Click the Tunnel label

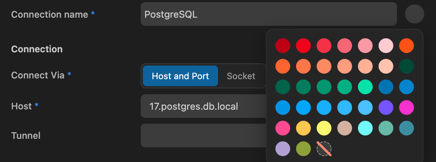(x=26, y=135)
